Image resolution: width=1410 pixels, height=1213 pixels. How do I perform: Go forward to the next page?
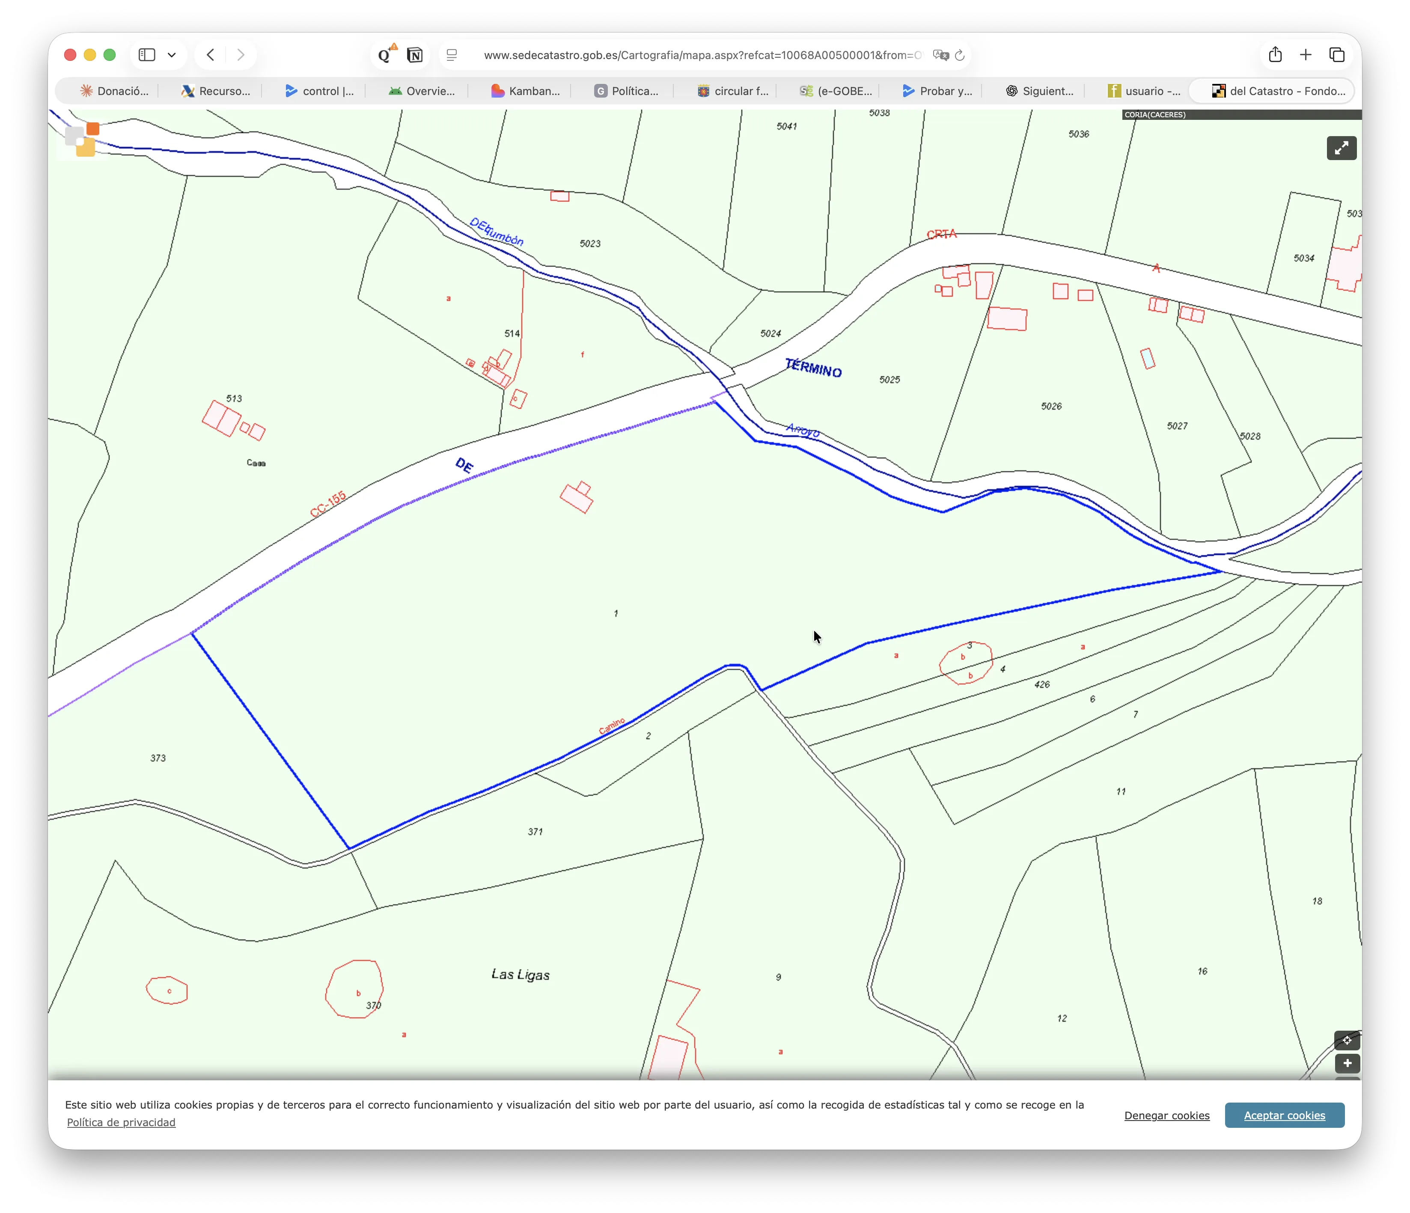coord(240,55)
